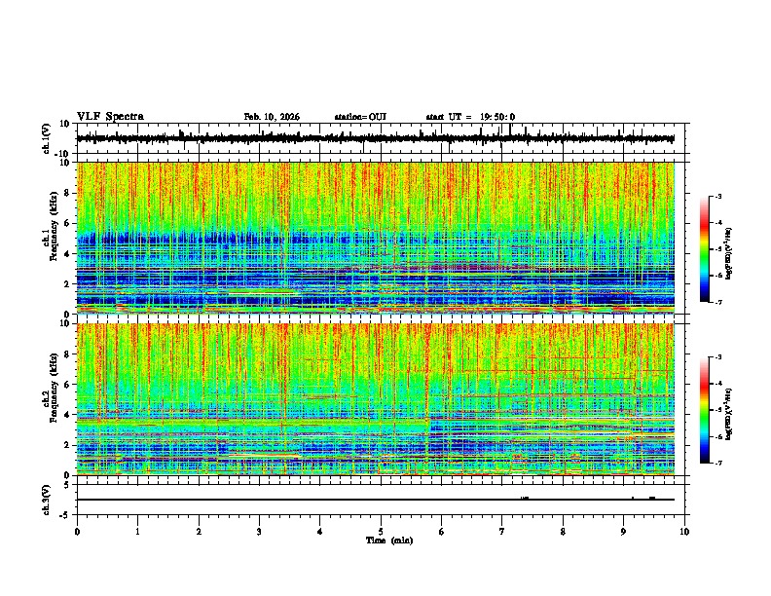Click the time axis tick labeled "0"
Image resolution: width=771 pixels, height=596 pixels.
coord(77,532)
